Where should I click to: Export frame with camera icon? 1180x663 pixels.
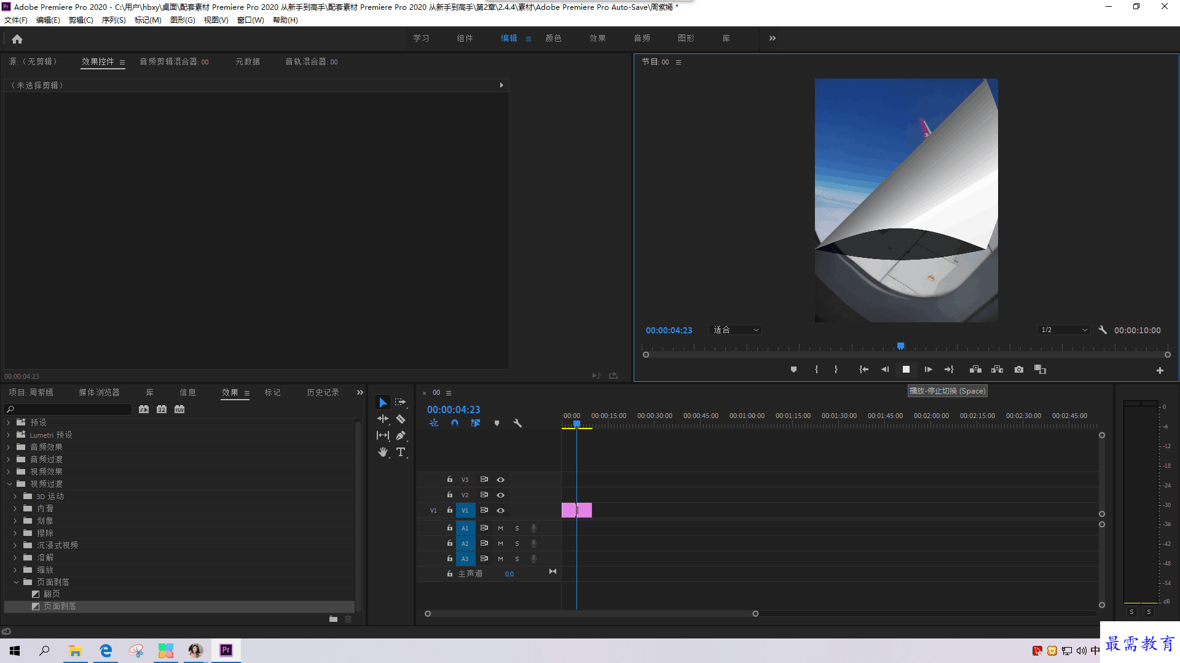pos(1019,370)
